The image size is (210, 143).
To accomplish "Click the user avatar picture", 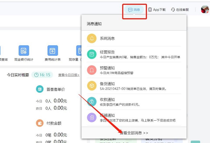I will [205, 9].
